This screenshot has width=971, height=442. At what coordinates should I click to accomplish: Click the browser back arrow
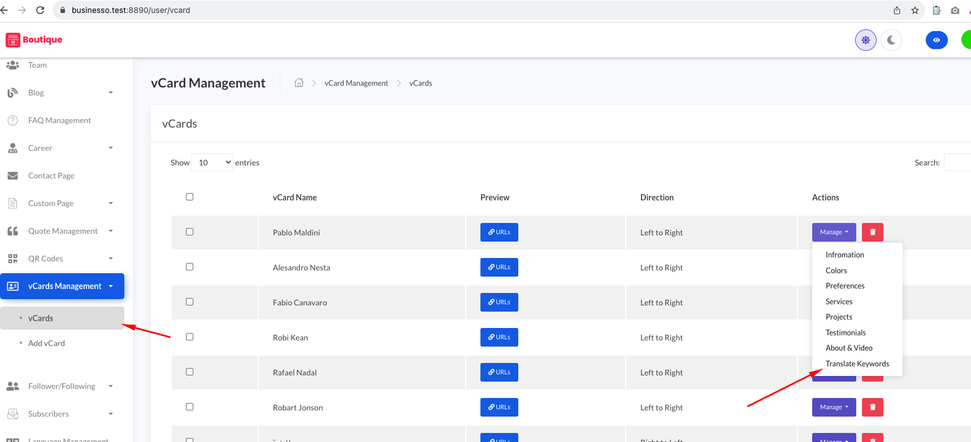[4, 10]
